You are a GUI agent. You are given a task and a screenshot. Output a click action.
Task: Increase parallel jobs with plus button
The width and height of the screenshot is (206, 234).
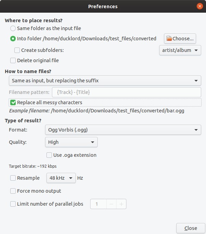pyautogui.click(x=121, y=204)
